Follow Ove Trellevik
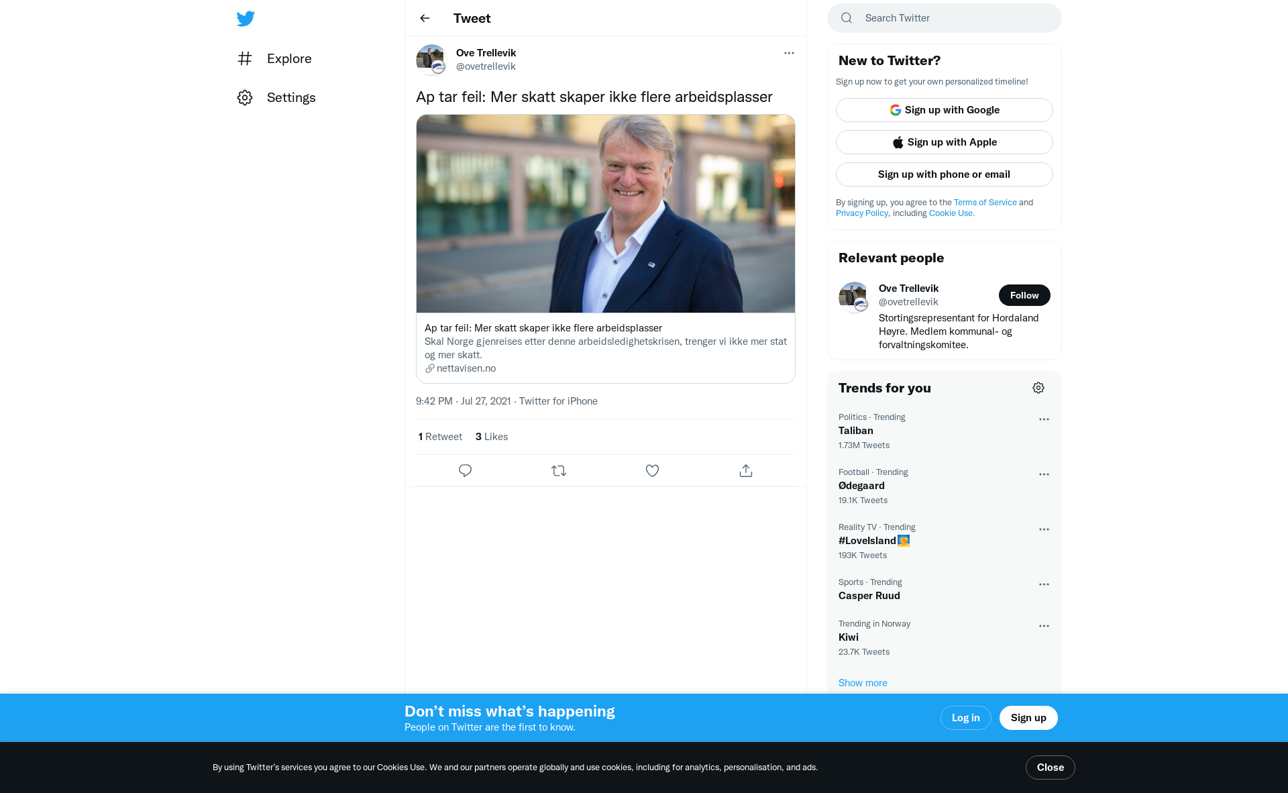Screen dimensions: 1288x793 (x=1024, y=295)
